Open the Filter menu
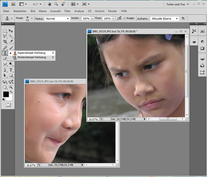The height and width of the screenshot is (177, 207). point(67,11)
